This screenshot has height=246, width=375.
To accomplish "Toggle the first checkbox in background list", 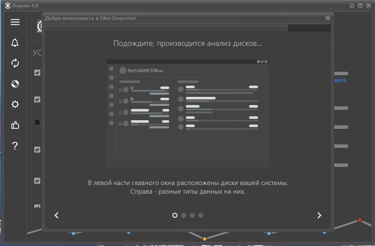I will click(x=37, y=73).
